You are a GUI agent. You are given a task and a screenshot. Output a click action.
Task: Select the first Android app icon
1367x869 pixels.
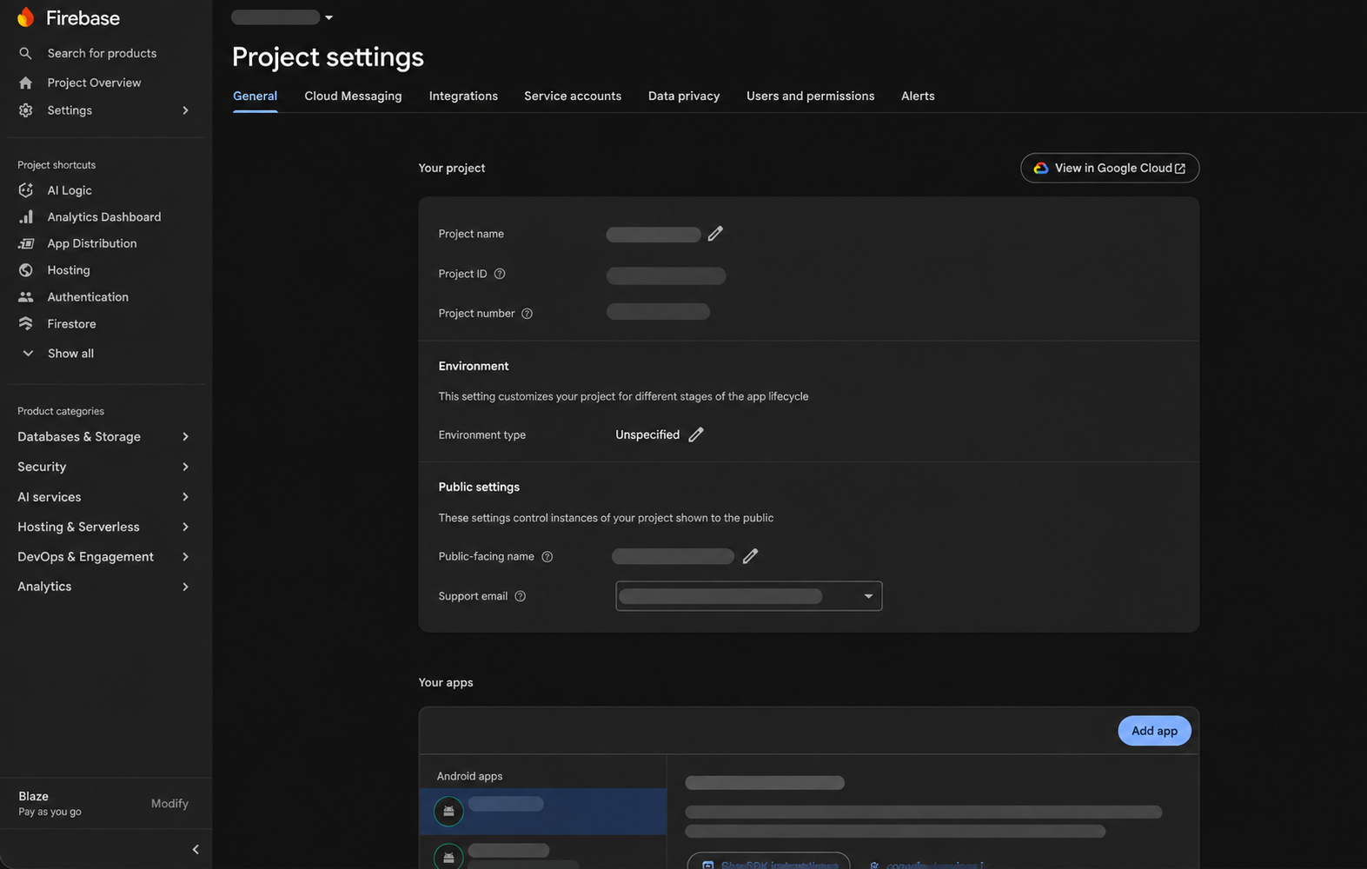(448, 811)
